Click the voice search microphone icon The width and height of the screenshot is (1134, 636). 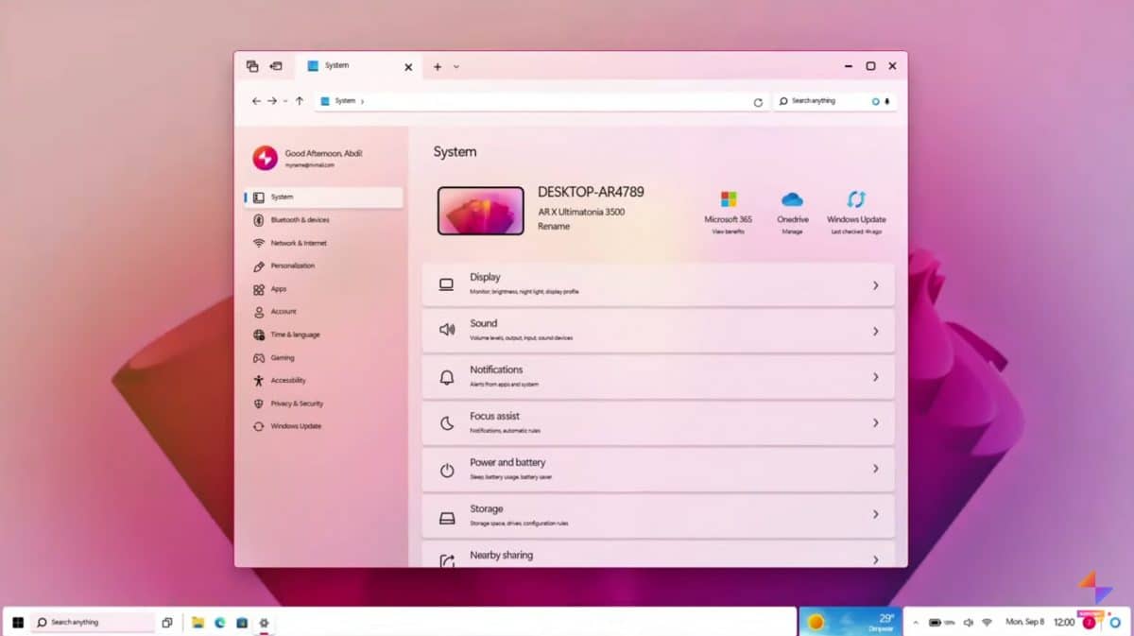pyautogui.click(x=885, y=100)
